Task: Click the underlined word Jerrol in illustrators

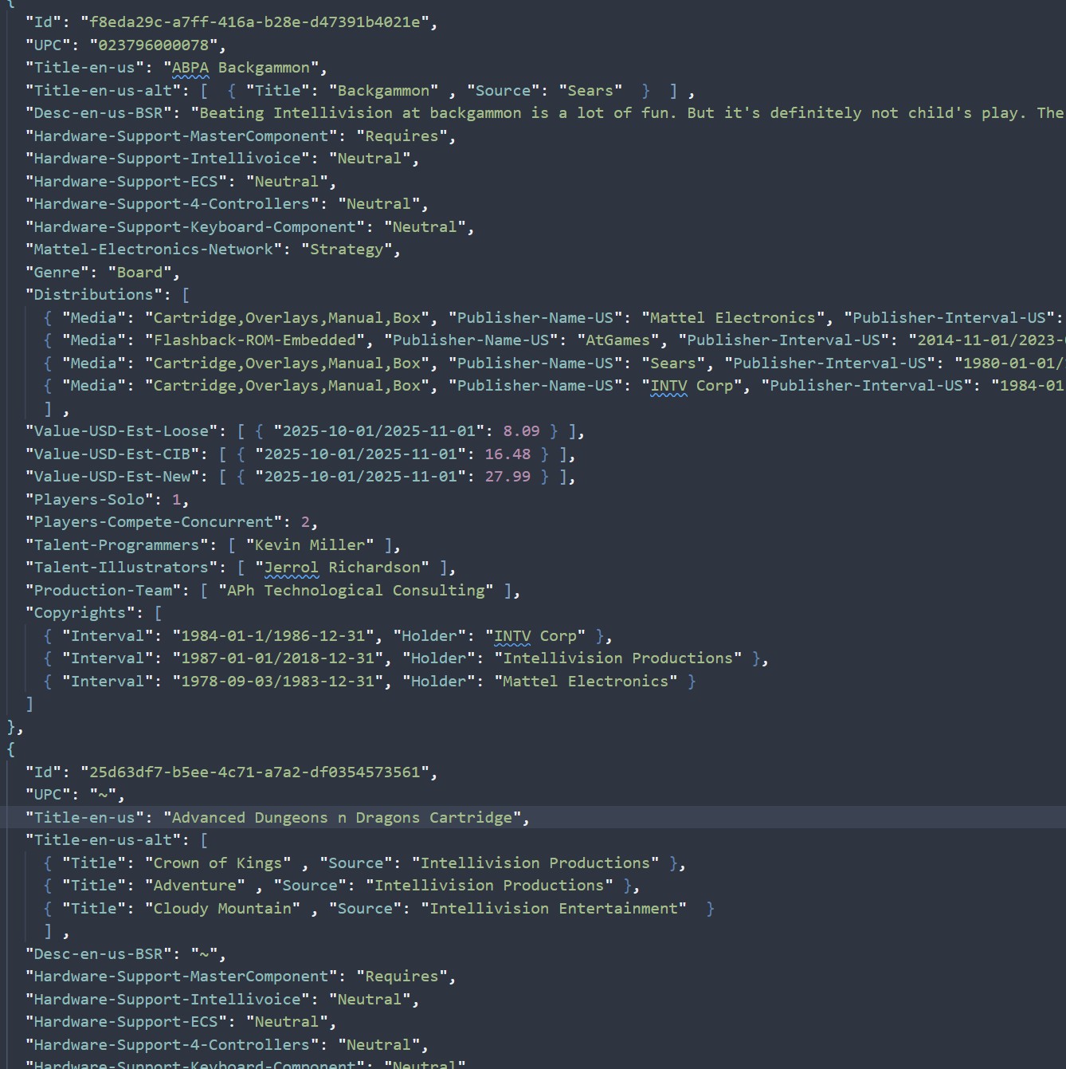Action: (x=291, y=568)
